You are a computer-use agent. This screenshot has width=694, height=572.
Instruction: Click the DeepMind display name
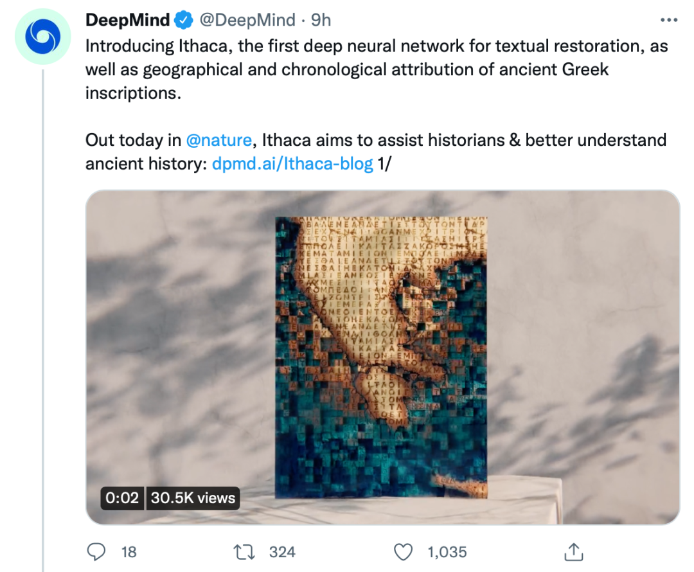[128, 21]
